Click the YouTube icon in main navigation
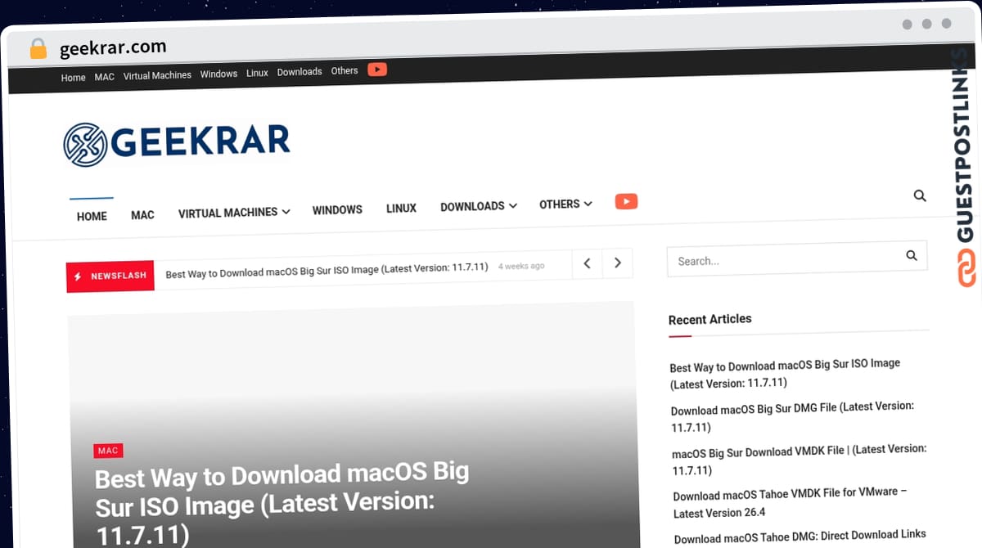Image resolution: width=982 pixels, height=548 pixels. point(626,201)
